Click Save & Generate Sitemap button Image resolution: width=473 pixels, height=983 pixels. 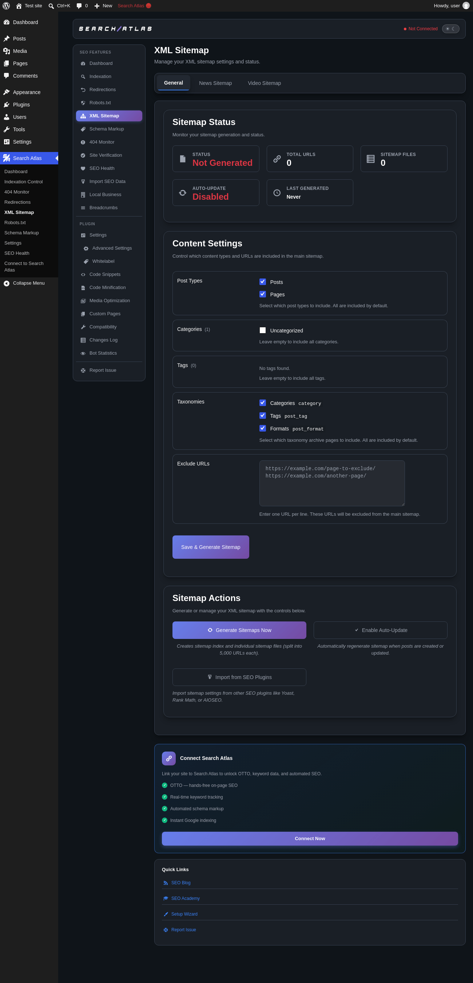click(211, 547)
